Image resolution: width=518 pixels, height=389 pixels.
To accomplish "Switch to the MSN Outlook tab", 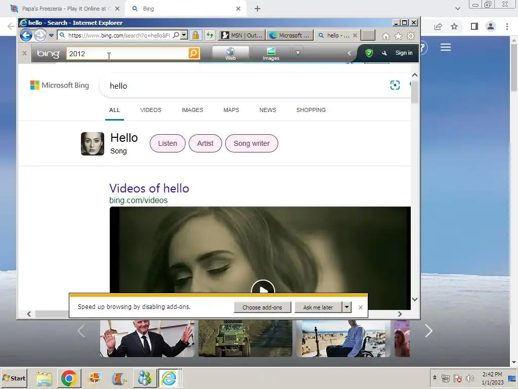I will (x=242, y=35).
